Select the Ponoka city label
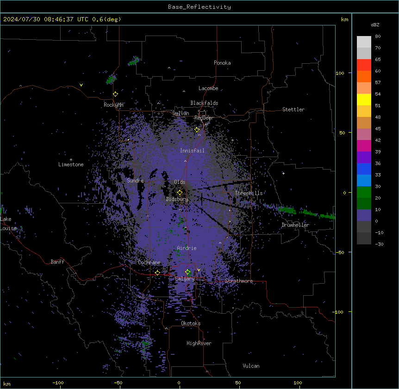Viewport: 399px width, 389px height. pos(222,63)
